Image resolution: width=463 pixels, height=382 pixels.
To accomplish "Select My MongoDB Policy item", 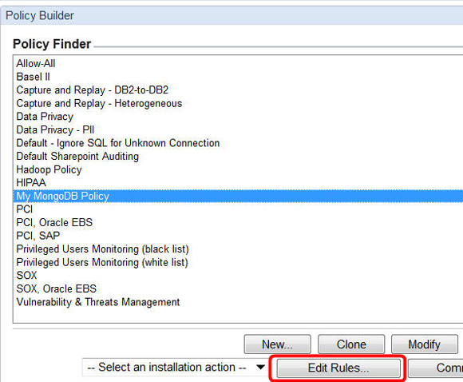I will click(238, 196).
